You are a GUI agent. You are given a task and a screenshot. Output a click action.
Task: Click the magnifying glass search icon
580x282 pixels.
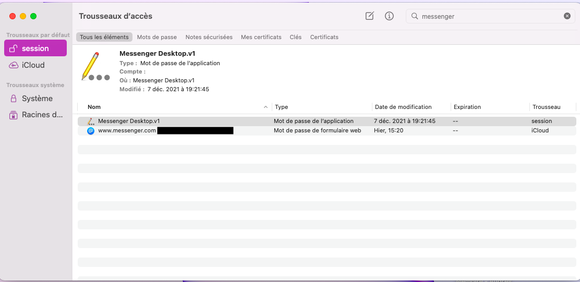[x=415, y=16]
